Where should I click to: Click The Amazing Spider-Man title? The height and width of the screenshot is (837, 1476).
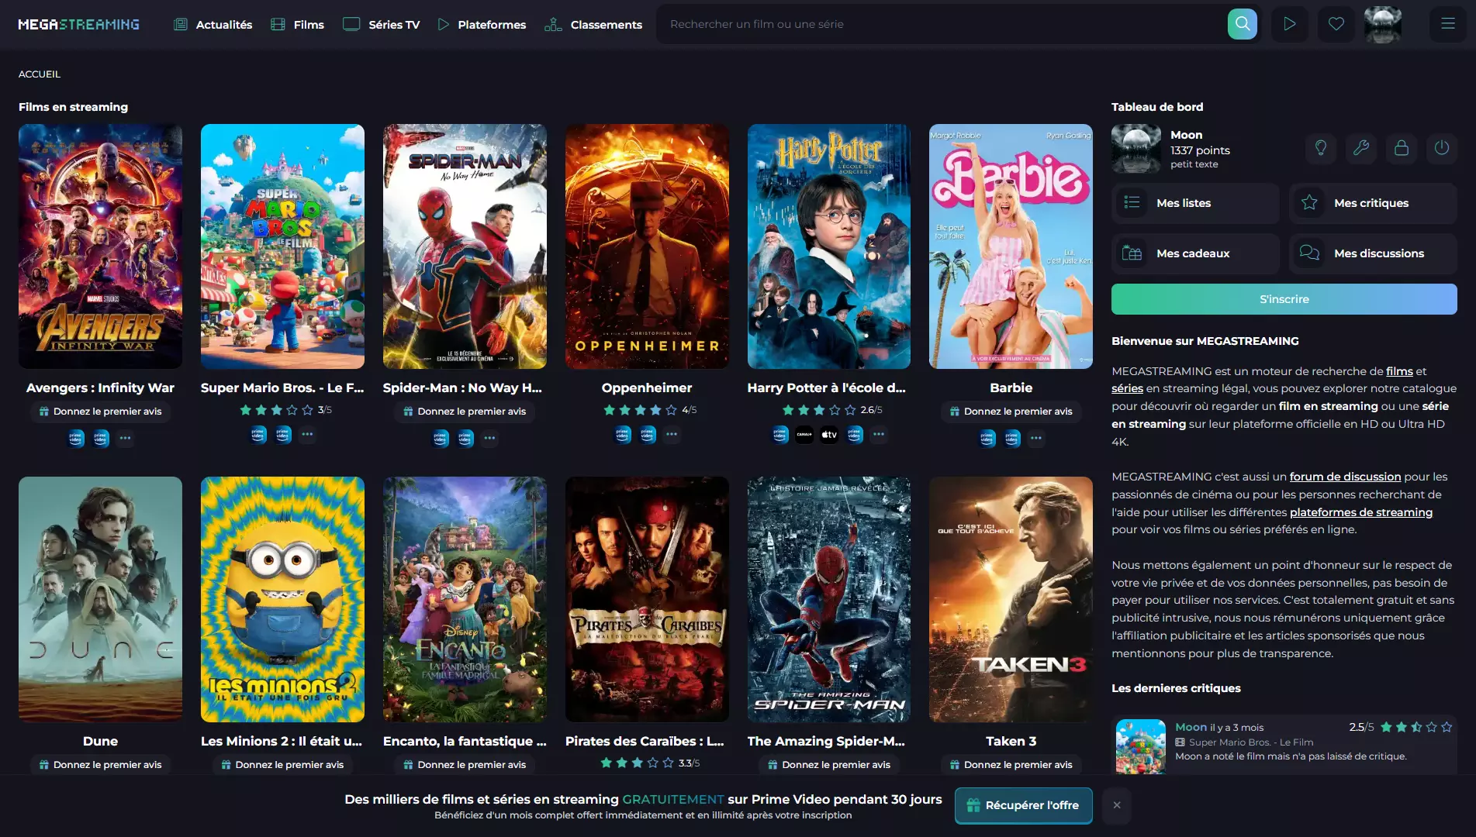point(826,741)
